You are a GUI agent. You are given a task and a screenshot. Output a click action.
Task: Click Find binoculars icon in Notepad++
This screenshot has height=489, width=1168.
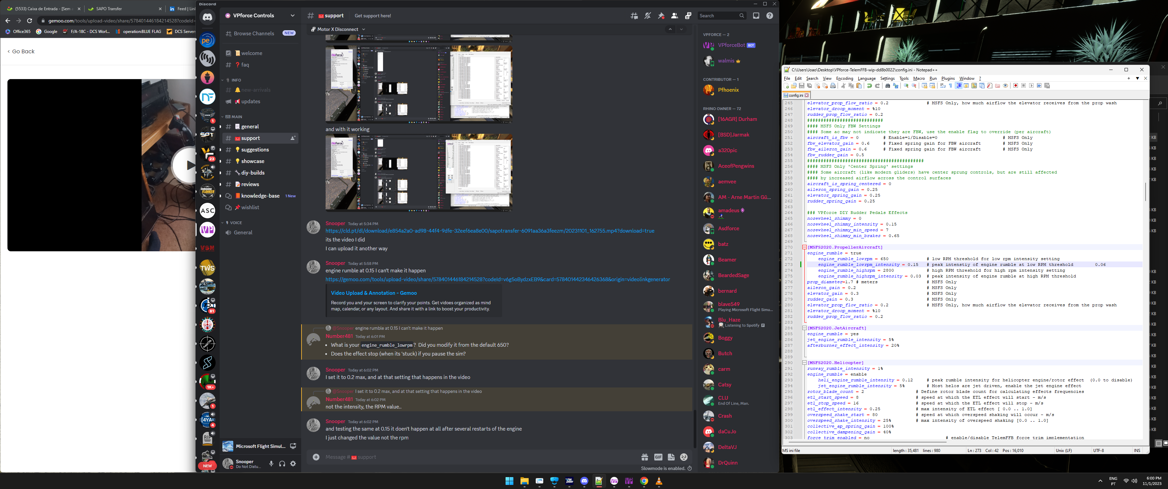click(887, 86)
